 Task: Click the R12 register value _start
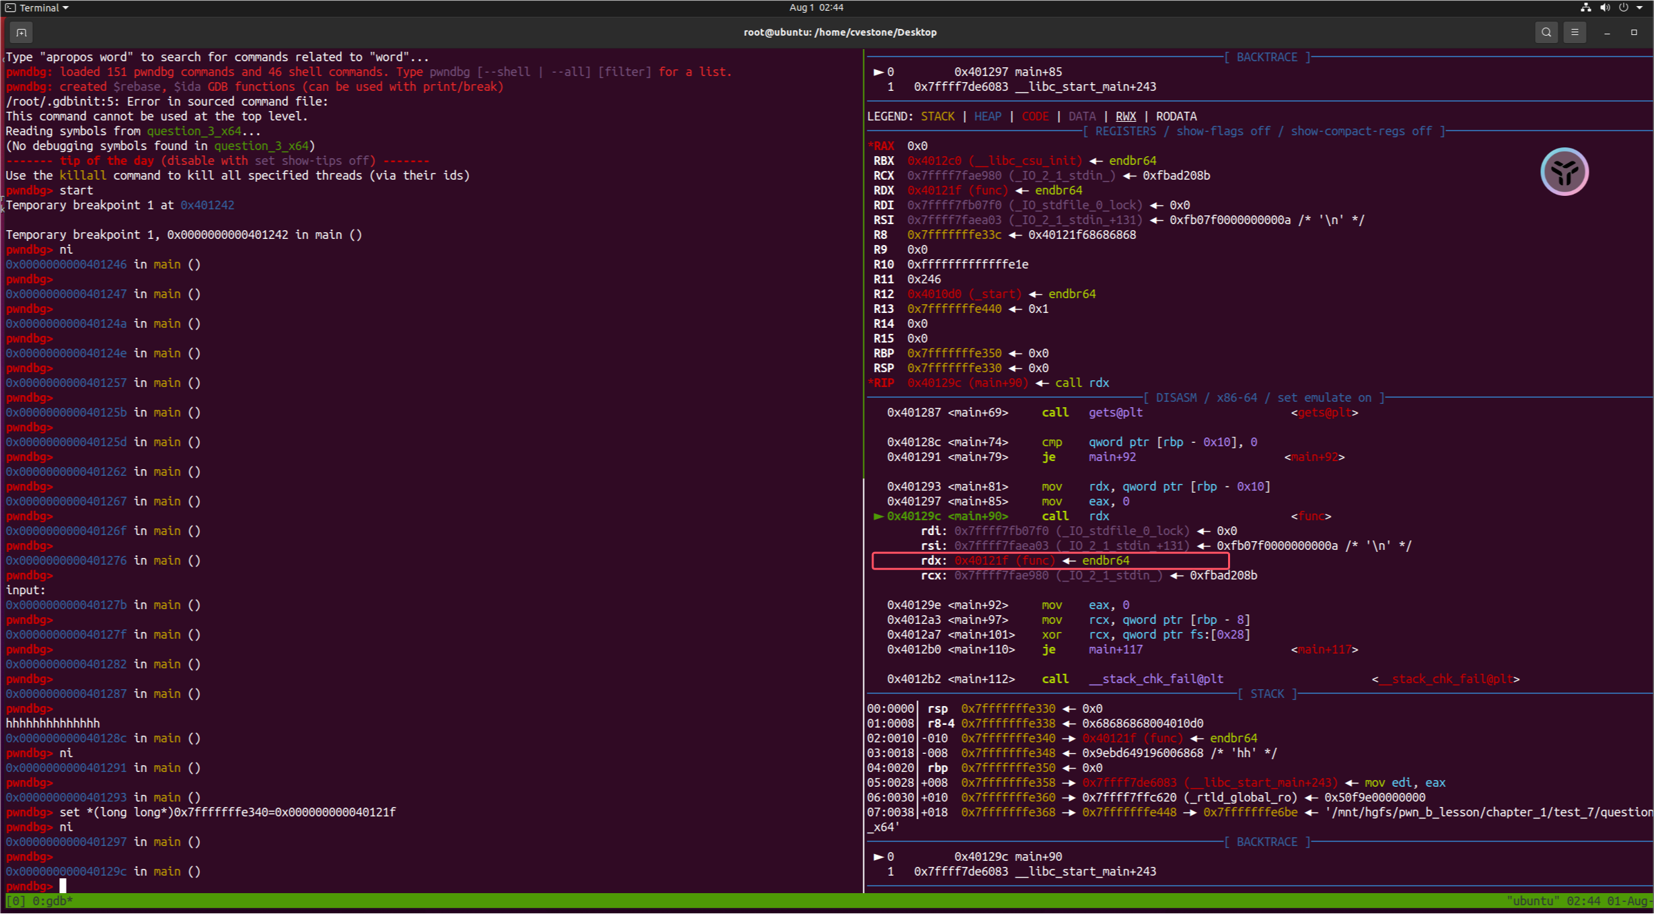point(964,294)
